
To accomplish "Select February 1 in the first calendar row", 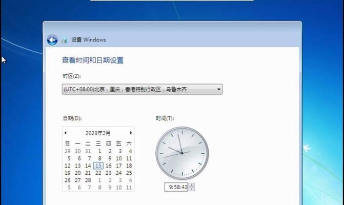I will coord(99,151).
